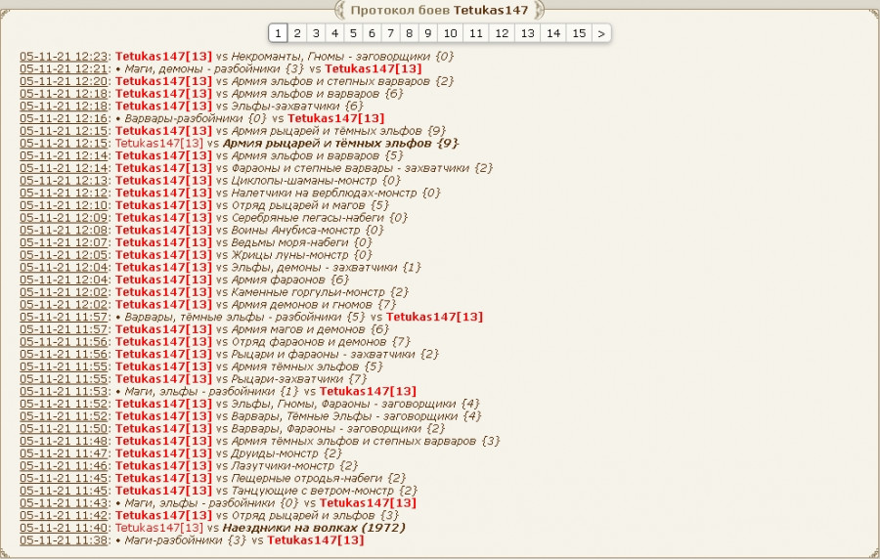This screenshot has height=560, width=880.
Task: Open battle dated 05-11-21 11:50
Action: (64, 428)
